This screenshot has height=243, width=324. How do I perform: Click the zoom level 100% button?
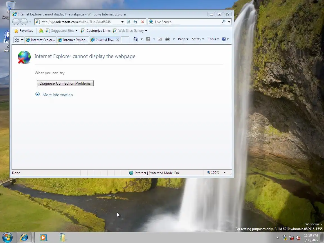[x=213, y=173]
